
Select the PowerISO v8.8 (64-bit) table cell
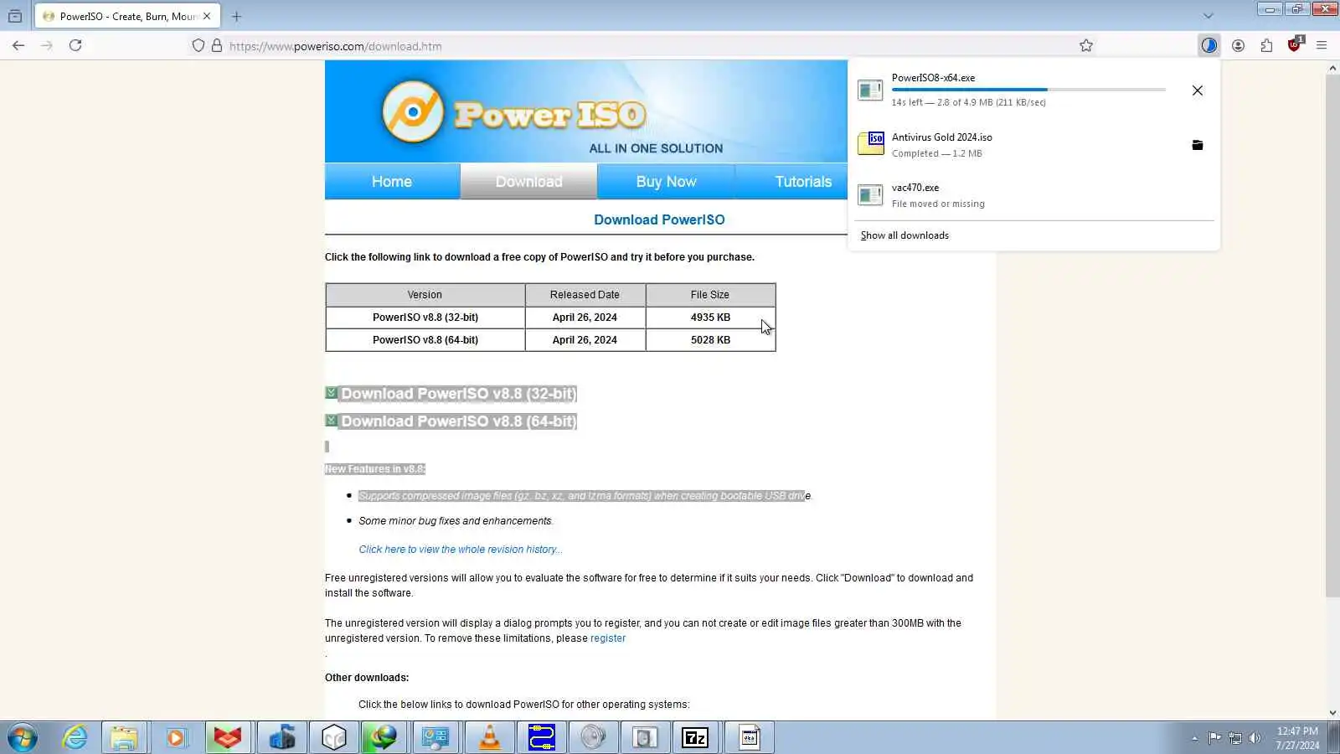(425, 340)
